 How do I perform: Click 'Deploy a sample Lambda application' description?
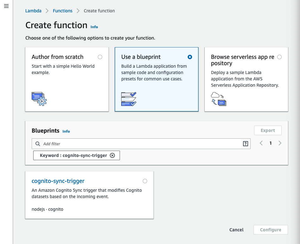click(245, 79)
